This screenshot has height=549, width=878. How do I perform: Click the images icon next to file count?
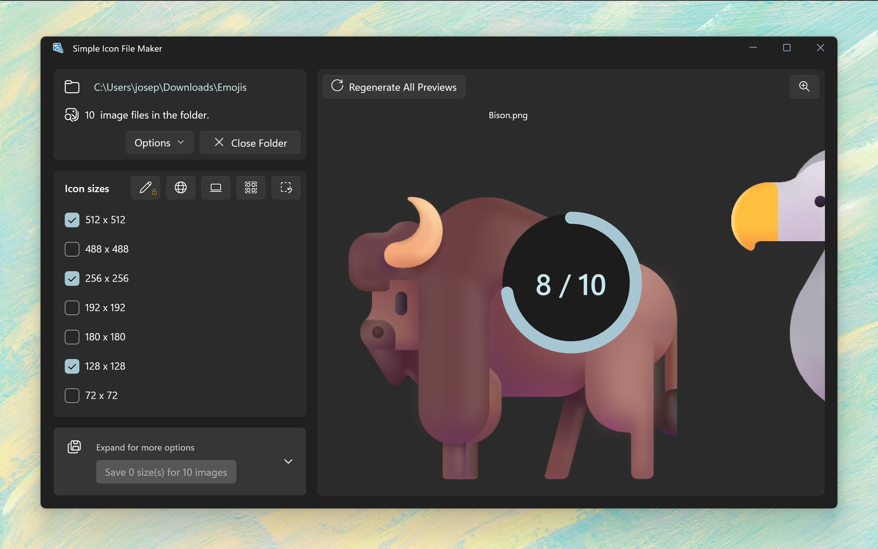(72, 115)
